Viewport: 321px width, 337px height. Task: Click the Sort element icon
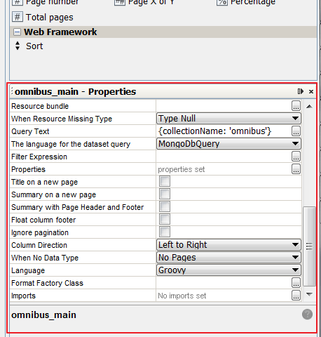[x=18, y=46]
